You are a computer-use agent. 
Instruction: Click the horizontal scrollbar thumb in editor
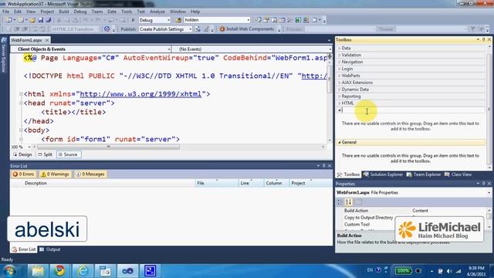pyautogui.click(x=108, y=147)
